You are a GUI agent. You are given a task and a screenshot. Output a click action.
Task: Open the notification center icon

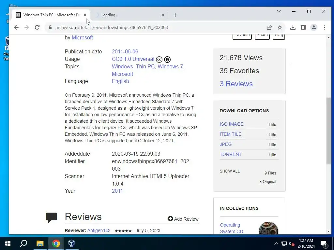click(x=323, y=243)
